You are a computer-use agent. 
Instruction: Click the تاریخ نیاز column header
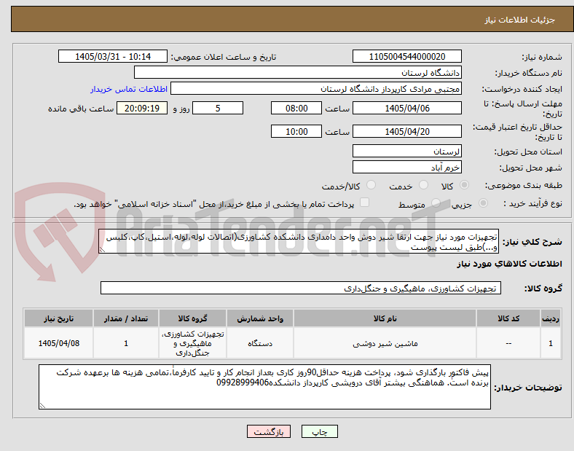pos(58,318)
